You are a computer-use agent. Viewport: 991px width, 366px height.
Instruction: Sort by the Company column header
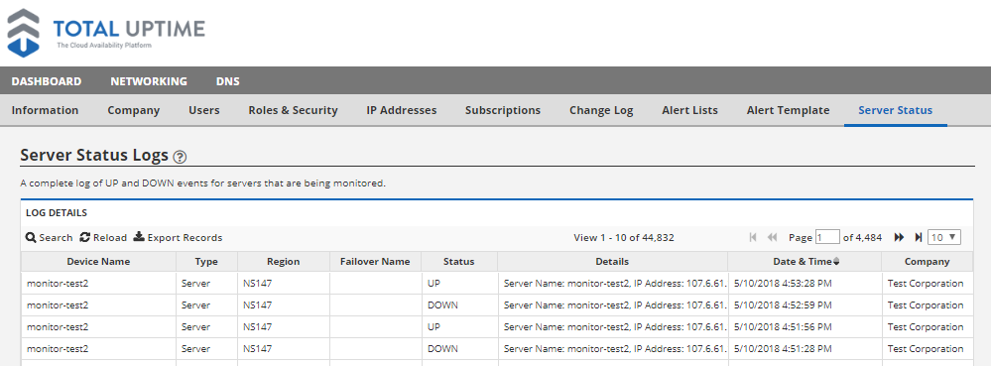(928, 262)
